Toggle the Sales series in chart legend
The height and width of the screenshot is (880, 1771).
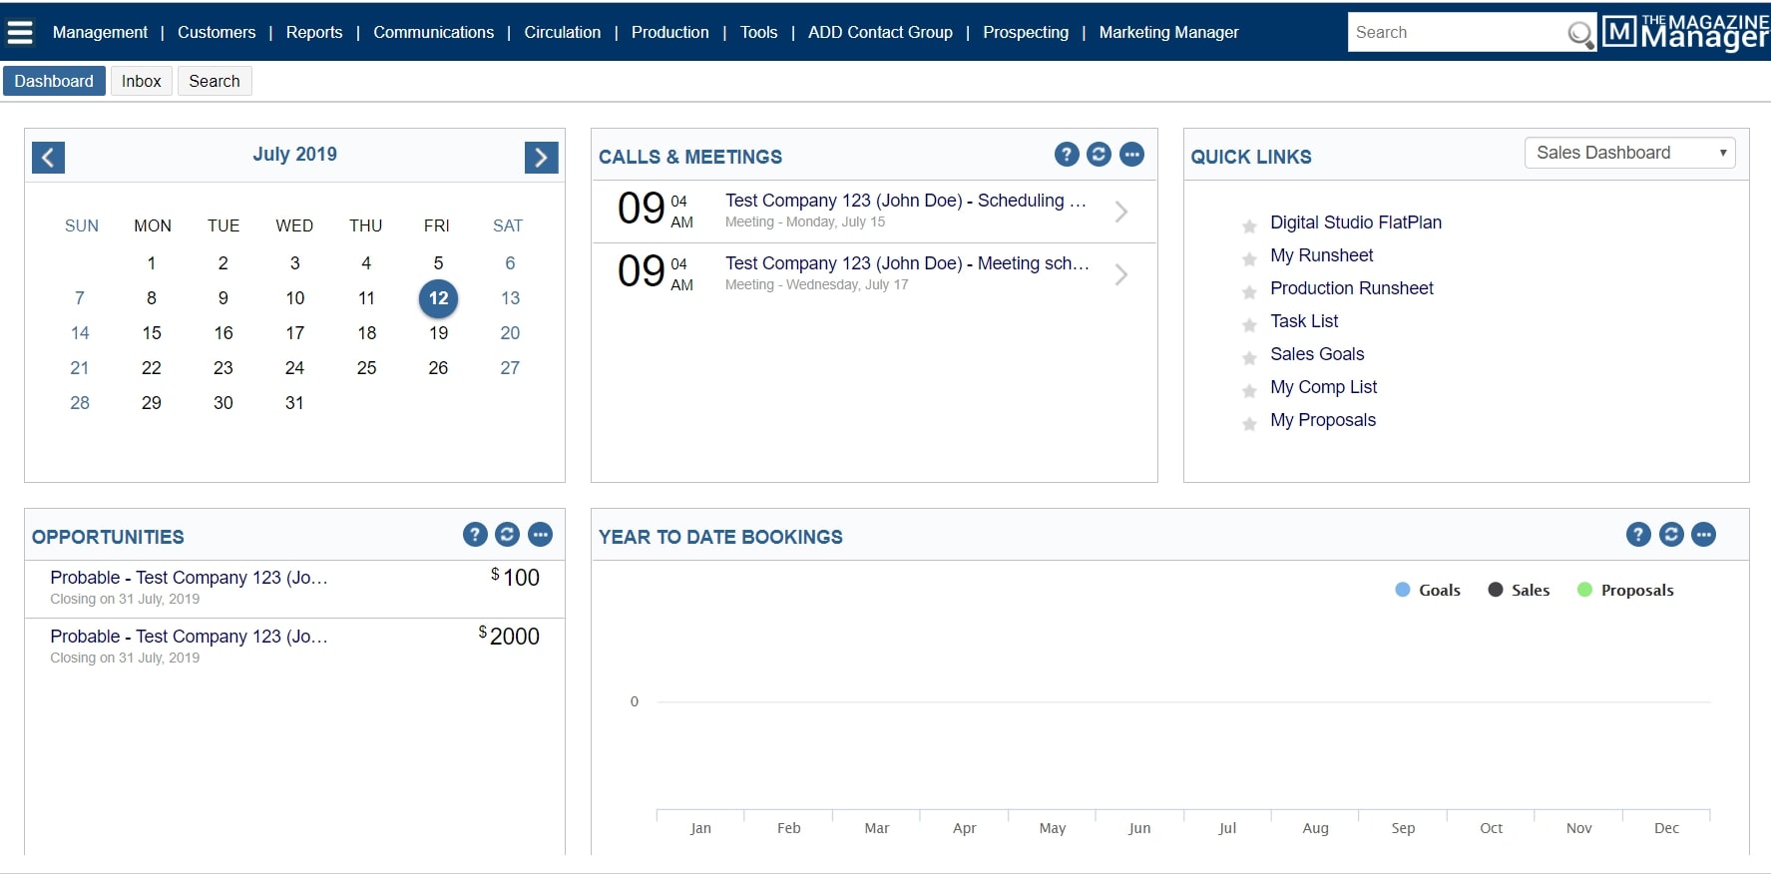coord(1518,590)
